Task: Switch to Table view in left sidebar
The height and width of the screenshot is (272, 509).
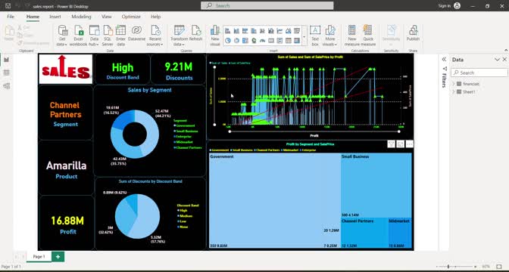Action: tap(7, 73)
